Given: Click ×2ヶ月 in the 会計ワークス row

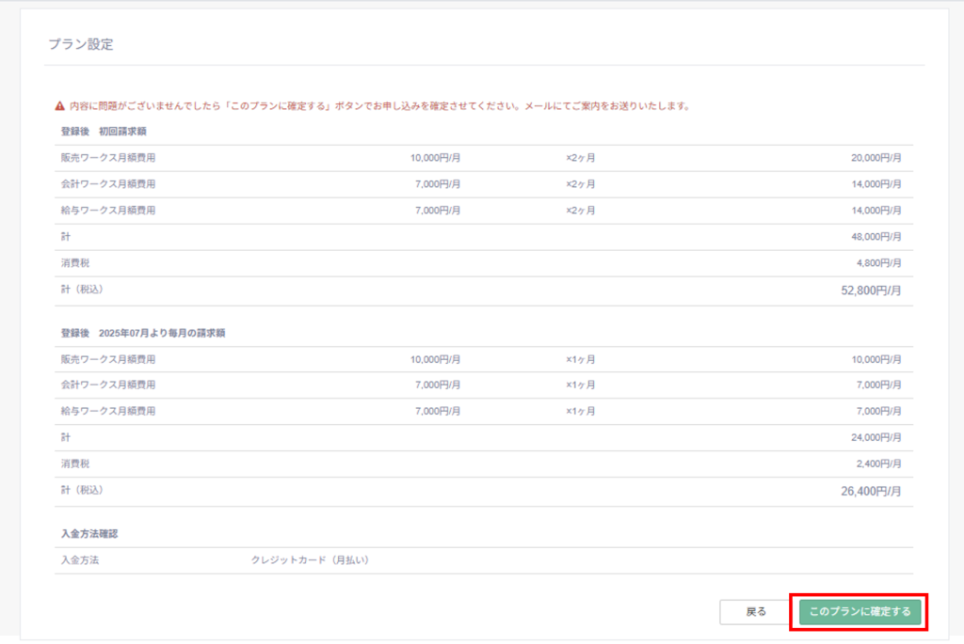Looking at the screenshot, I should click(580, 184).
